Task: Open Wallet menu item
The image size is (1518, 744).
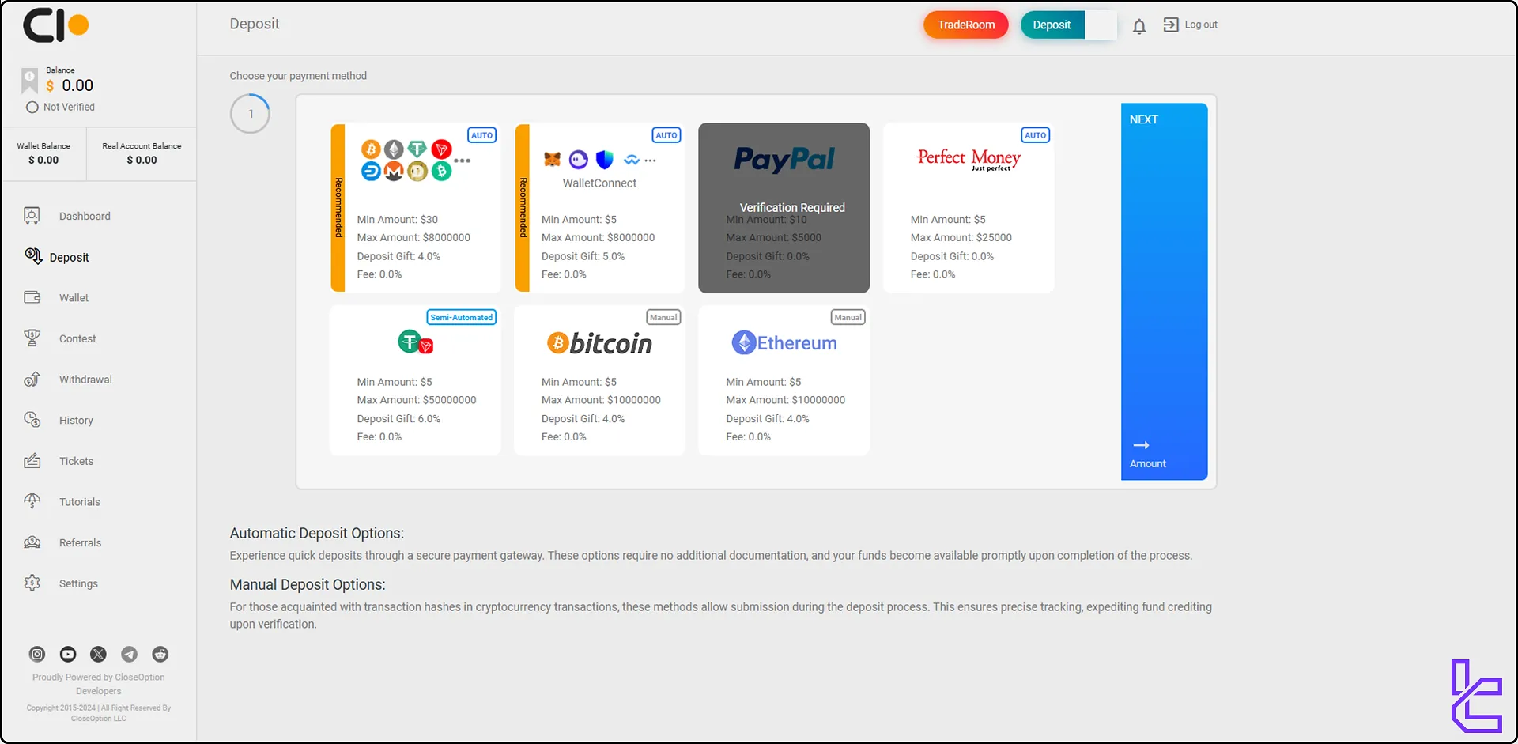Action: [74, 298]
